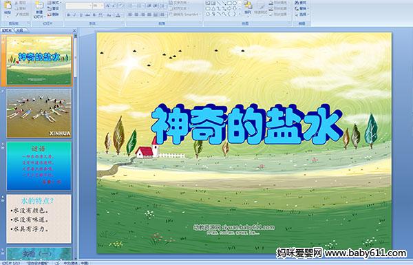Toggle Italic formatting

(x=74, y=15)
